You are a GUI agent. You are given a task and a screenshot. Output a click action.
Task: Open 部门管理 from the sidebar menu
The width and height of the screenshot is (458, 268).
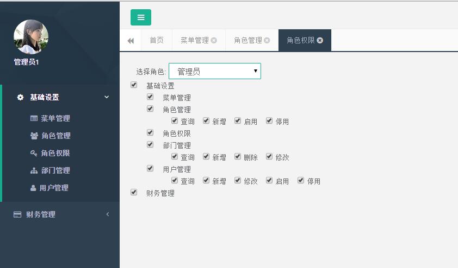tap(55, 170)
